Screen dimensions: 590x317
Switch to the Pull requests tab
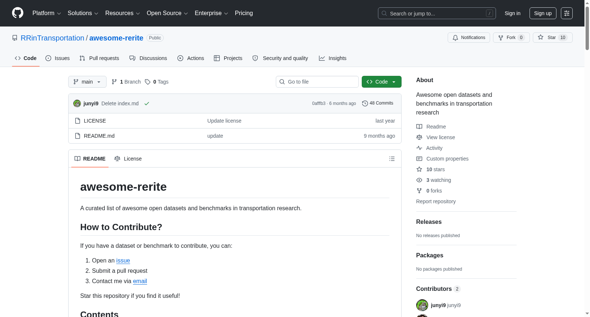point(99,58)
